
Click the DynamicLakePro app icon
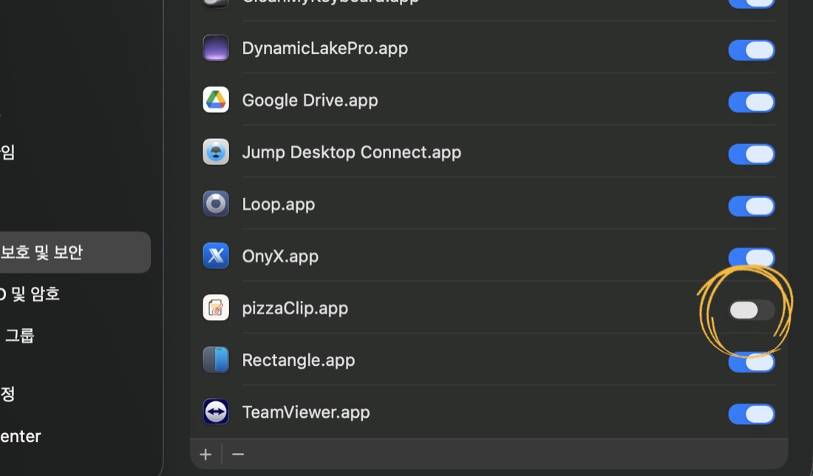pyautogui.click(x=216, y=48)
